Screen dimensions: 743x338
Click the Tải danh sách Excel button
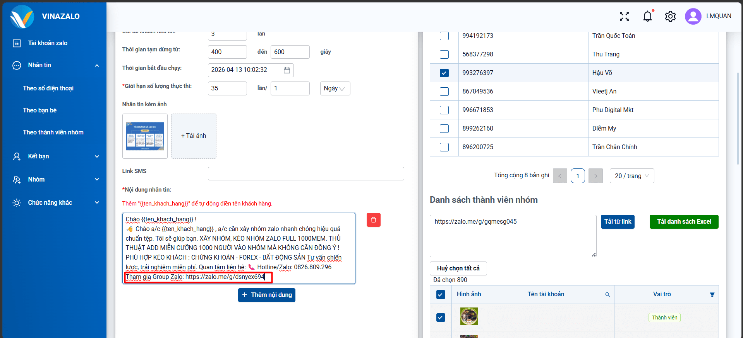tap(684, 222)
